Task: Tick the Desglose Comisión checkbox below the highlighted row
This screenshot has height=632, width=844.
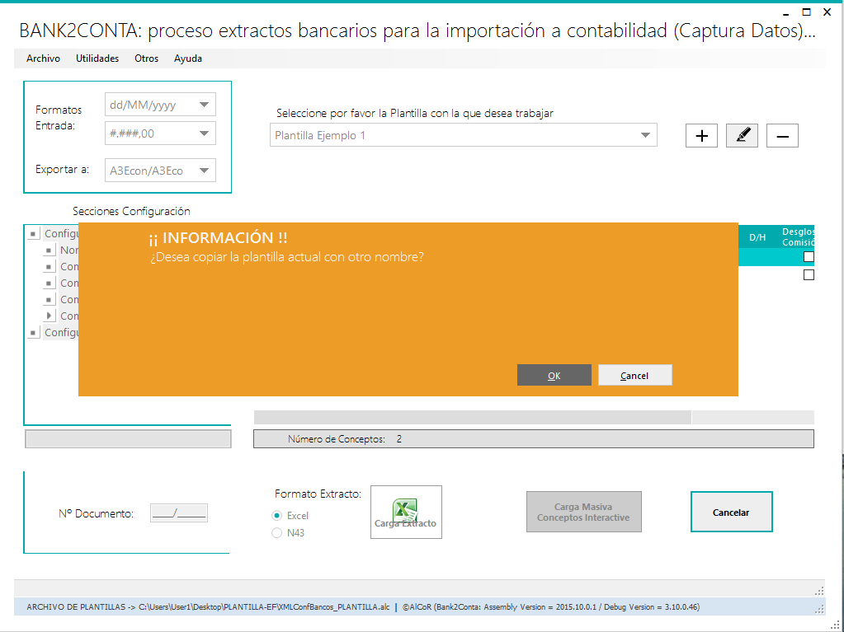Action: (x=809, y=274)
